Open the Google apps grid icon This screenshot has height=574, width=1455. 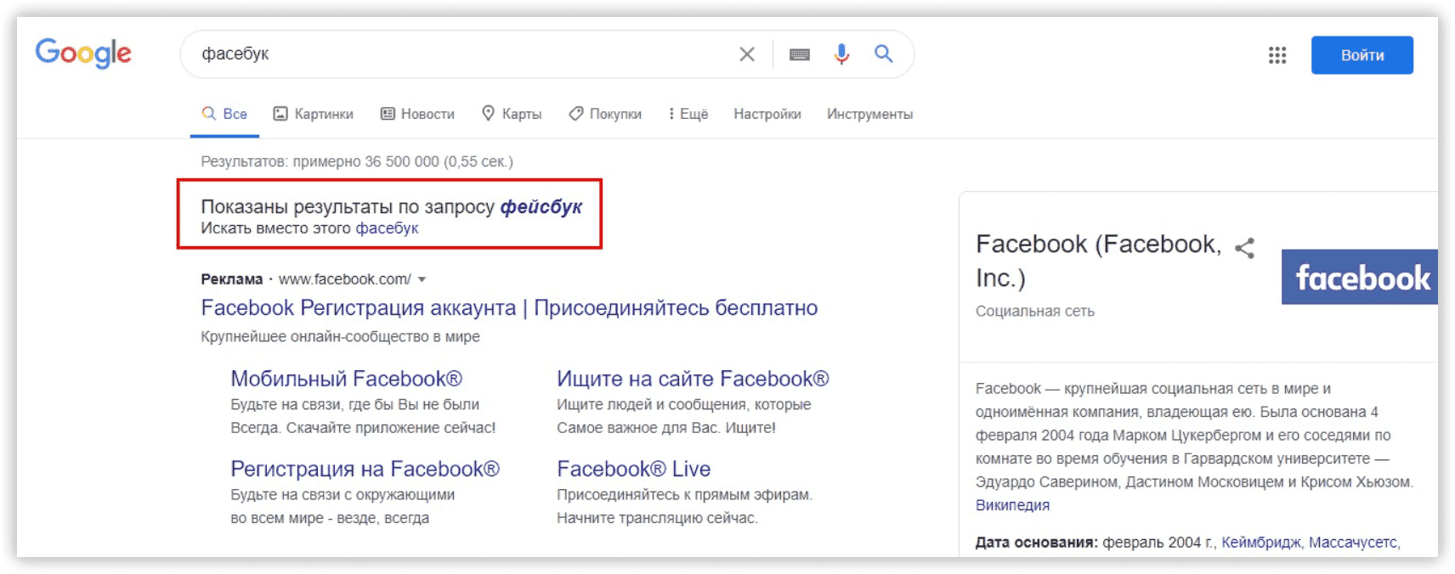[x=1277, y=55]
